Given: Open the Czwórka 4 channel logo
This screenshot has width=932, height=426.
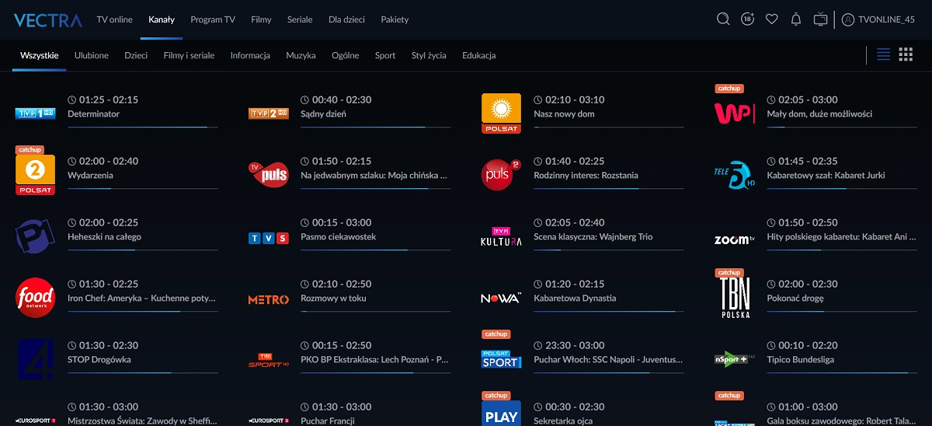Looking at the screenshot, I should tap(35, 359).
